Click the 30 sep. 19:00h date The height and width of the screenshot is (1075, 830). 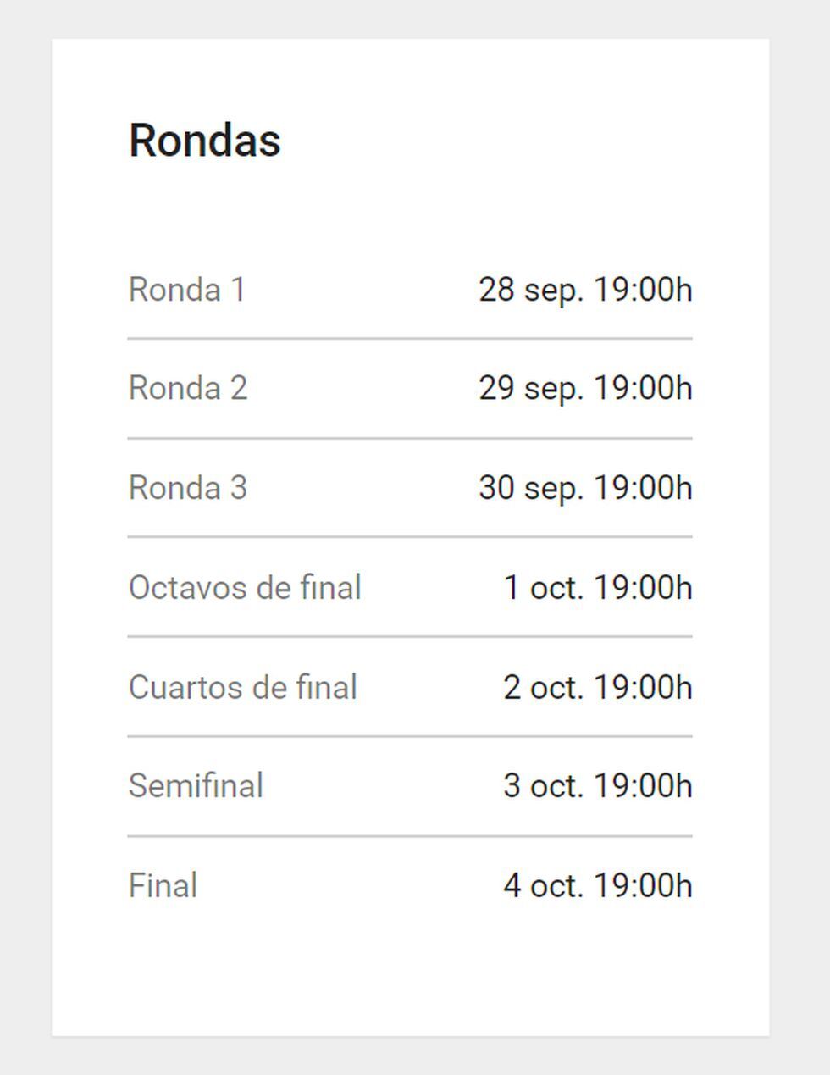point(585,488)
